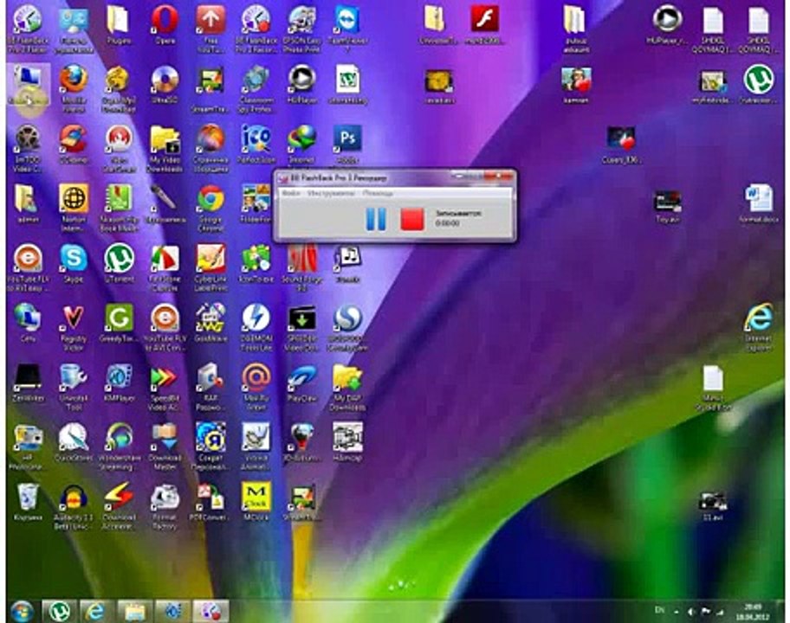Screen dimensions: 790x623
Task: Switch to BB FlashBack Recorder taskbar button
Action: click(210, 612)
